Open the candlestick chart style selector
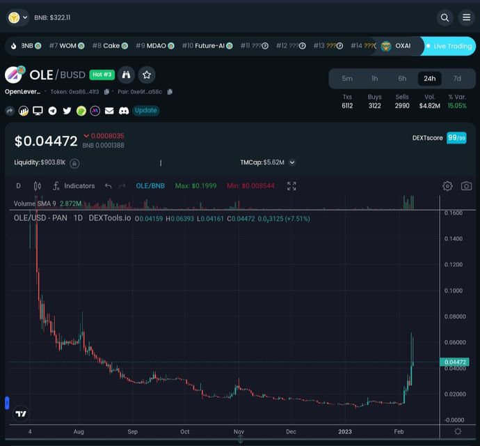The height and width of the screenshot is (446, 480). [x=38, y=186]
